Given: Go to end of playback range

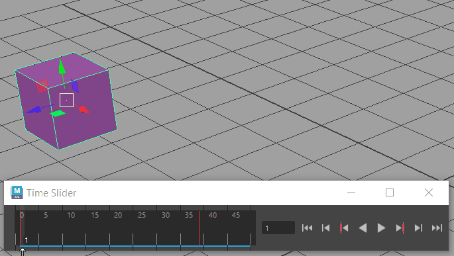Looking at the screenshot, I should [437, 228].
